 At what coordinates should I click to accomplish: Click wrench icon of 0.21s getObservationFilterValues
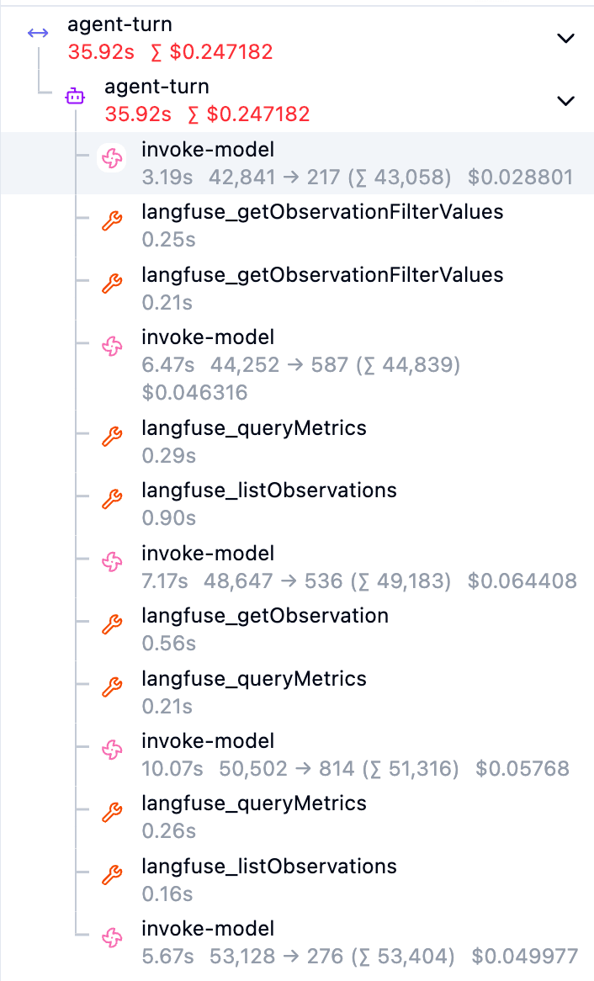[x=112, y=284]
